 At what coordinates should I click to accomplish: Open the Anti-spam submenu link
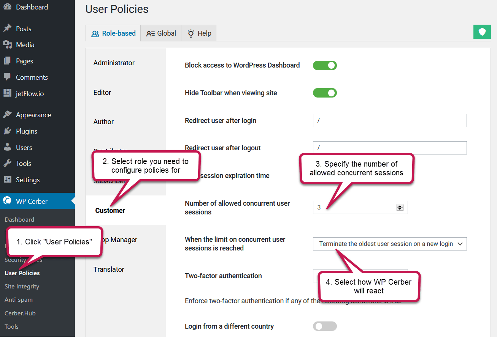coord(18,300)
